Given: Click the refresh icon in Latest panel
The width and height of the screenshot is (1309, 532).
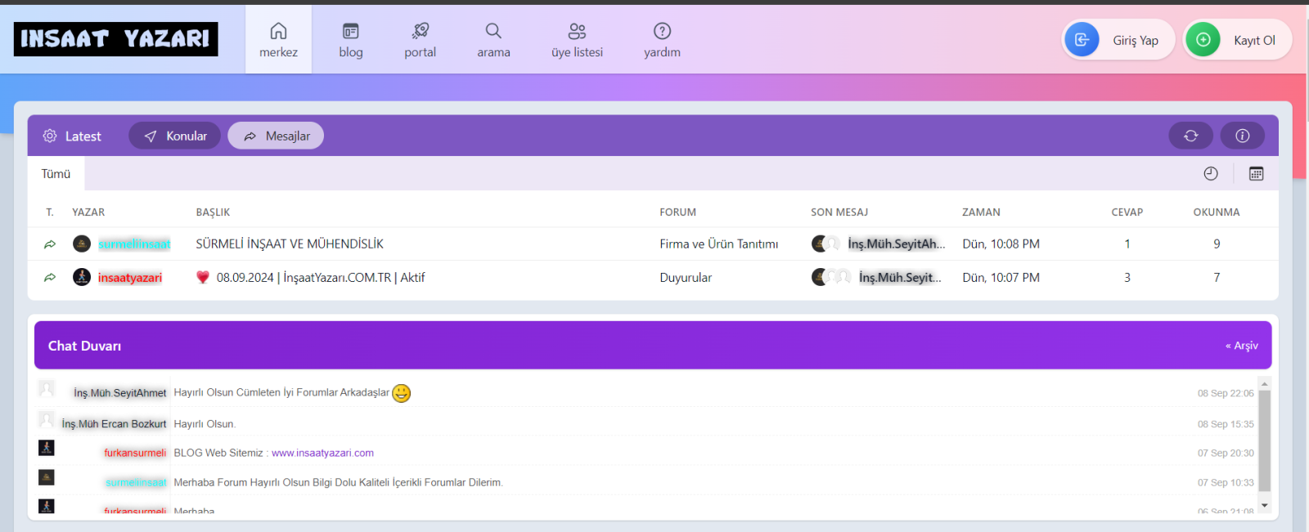Looking at the screenshot, I should coord(1190,136).
